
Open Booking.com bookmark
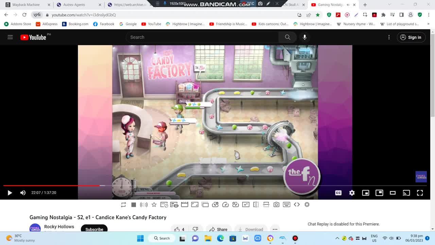coord(75,24)
